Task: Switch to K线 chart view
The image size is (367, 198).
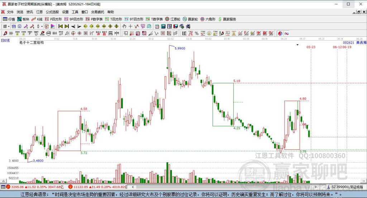Action: (x=37, y=19)
